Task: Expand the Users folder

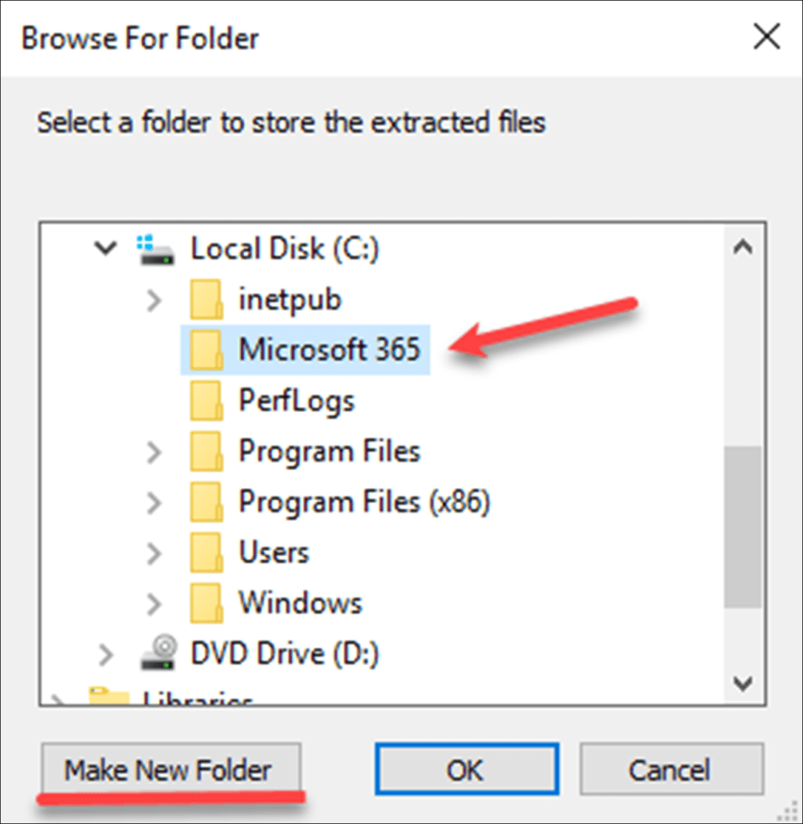Action: click(154, 552)
